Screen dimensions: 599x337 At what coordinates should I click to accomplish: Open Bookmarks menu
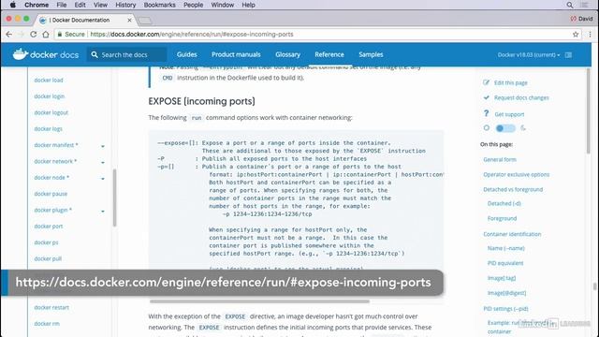(x=160, y=5)
